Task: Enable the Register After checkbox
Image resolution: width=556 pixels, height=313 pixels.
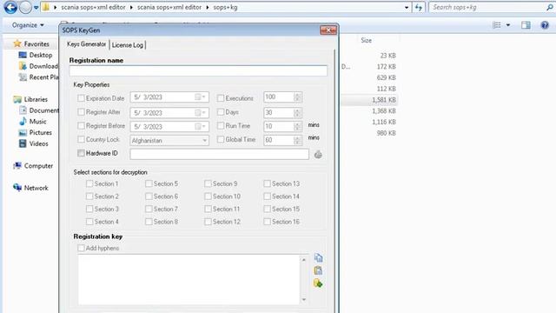Action: (x=81, y=112)
